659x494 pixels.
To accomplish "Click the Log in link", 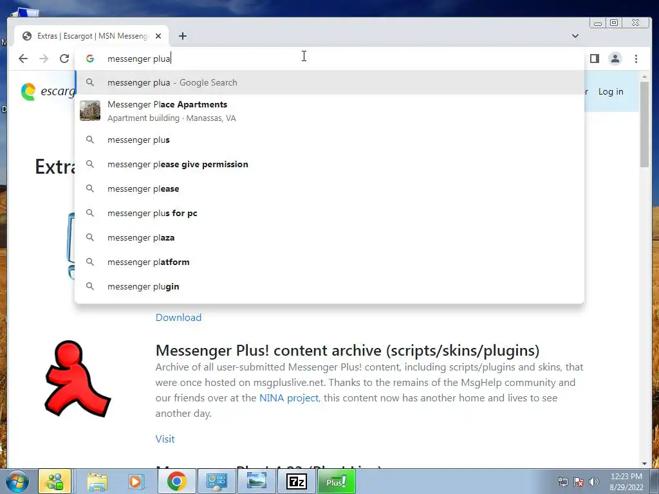I will pos(611,91).
